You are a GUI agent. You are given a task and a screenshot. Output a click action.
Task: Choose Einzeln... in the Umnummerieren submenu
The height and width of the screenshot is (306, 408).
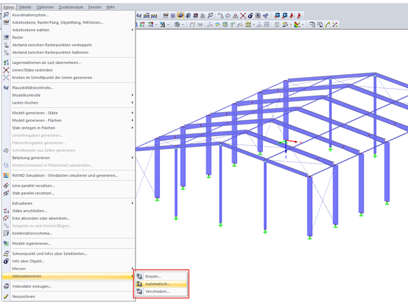[162, 276]
